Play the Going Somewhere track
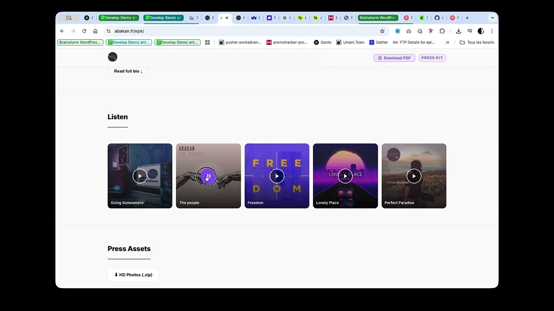Viewport: 554px width, 311px height. point(140,176)
